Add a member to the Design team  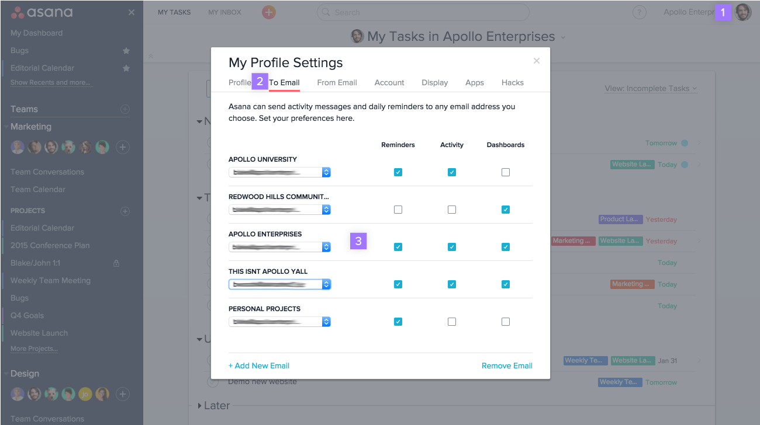point(122,394)
